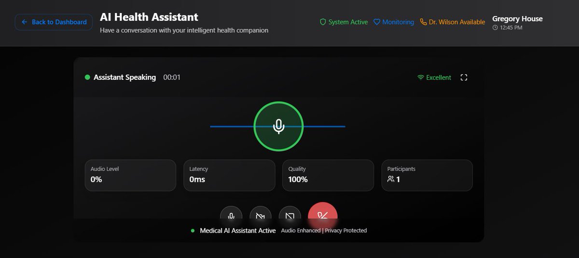579x258 pixels.
Task: Click the Gregory House user name
Action: tap(517, 19)
